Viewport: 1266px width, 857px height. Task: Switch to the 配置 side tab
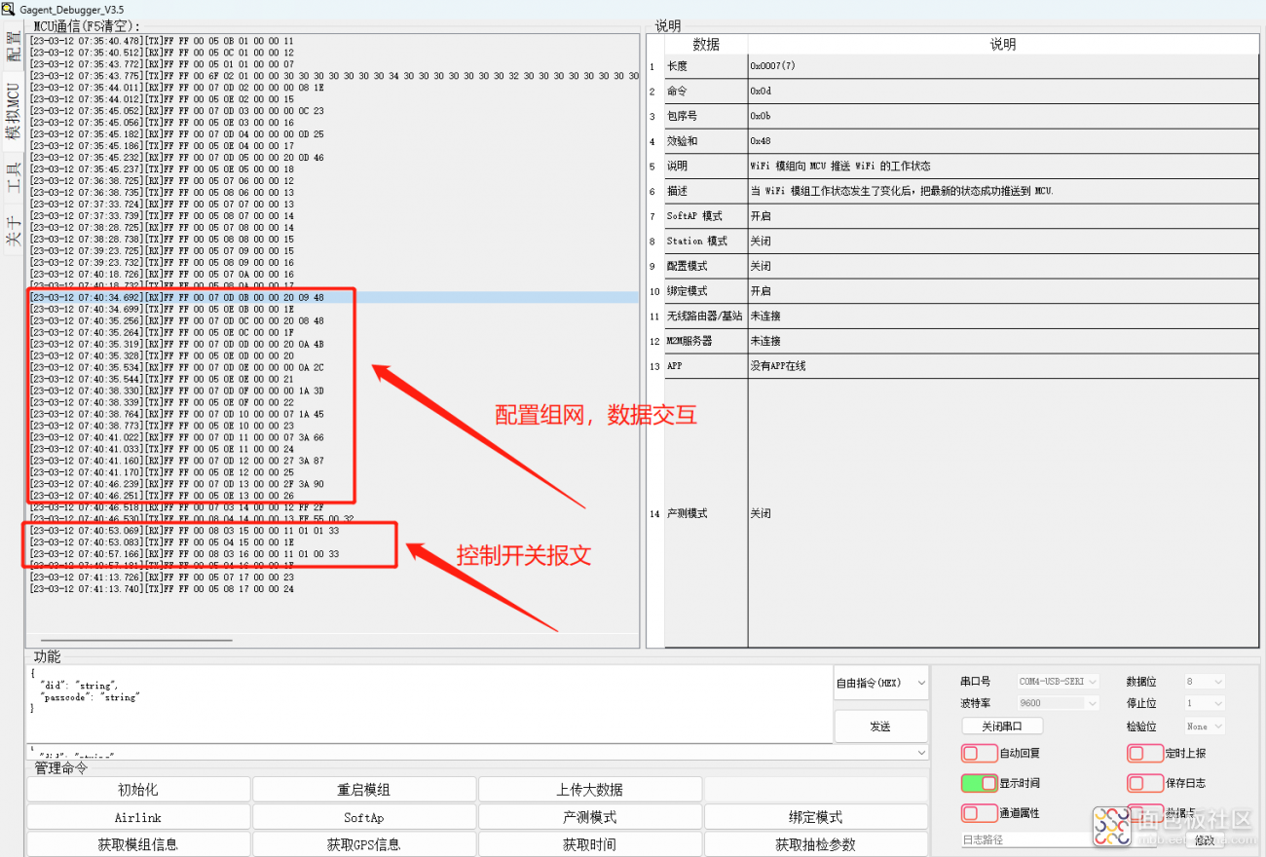point(13,48)
